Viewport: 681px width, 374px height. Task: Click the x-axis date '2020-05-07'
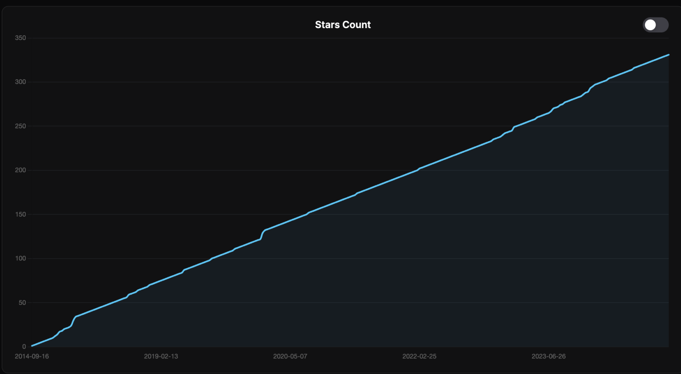(x=290, y=356)
